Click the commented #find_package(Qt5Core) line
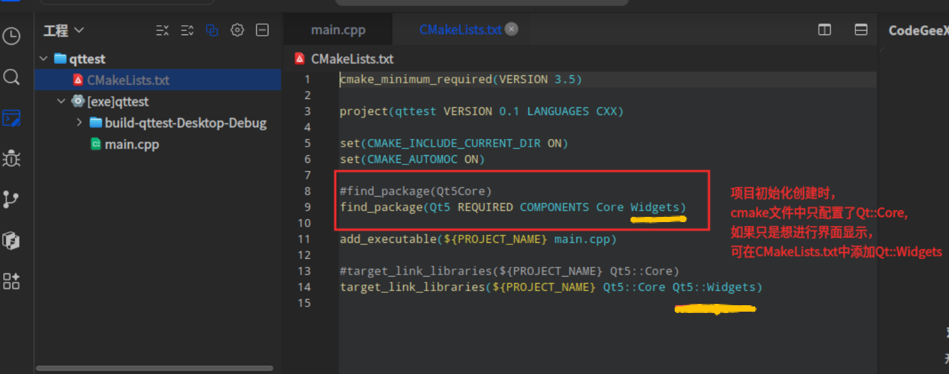This screenshot has width=949, height=374. (416, 192)
